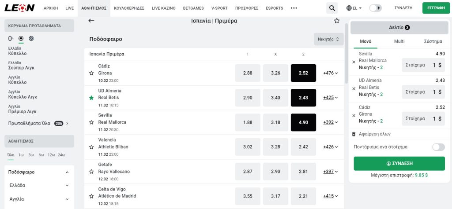Click the back arrow beside Ισπανία | Πριμέρα
This screenshot has width=452, height=209.
(x=91, y=21)
